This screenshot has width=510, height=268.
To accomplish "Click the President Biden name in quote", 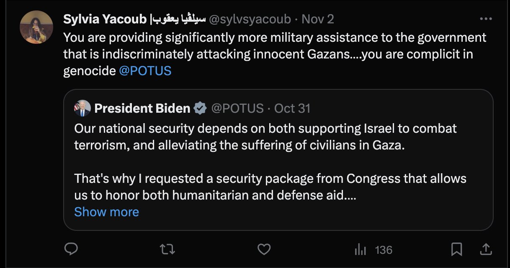I will coord(142,109).
